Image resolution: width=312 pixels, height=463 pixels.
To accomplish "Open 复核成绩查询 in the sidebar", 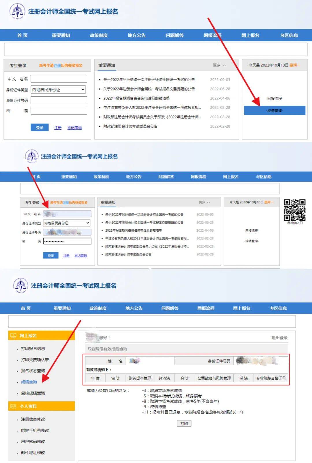I will point(33,393).
